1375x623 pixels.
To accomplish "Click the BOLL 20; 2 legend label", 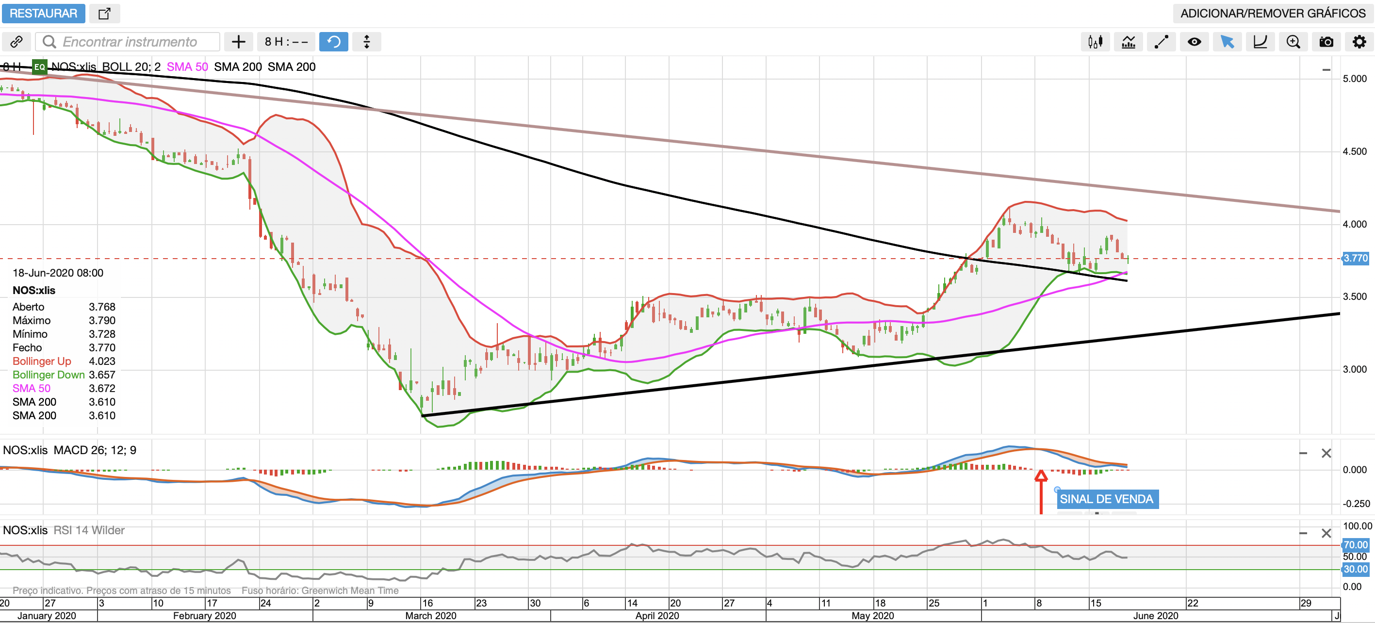I will tap(131, 67).
